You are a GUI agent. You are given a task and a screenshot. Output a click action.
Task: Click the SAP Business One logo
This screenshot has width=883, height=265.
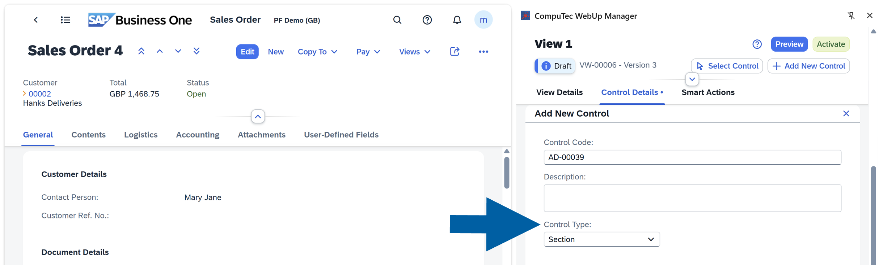(140, 20)
